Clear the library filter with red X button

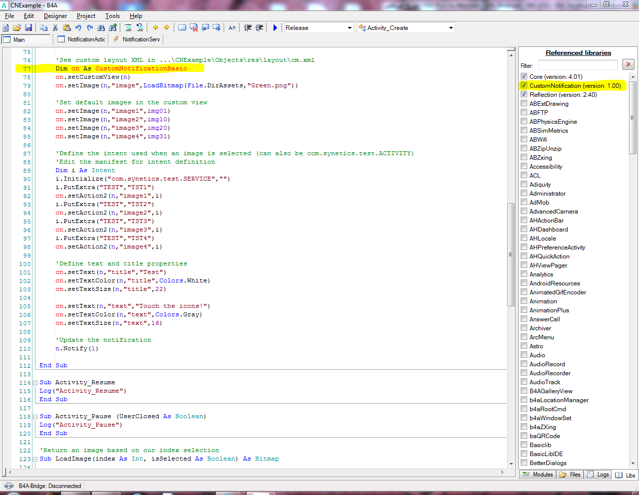click(629, 64)
